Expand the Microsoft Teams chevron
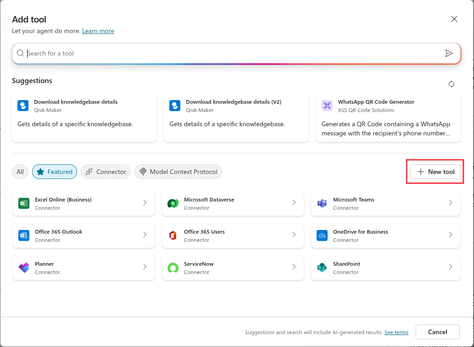 (x=451, y=202)
